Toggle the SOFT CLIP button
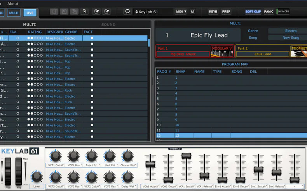The image size is (307, 191). point(253,12)
